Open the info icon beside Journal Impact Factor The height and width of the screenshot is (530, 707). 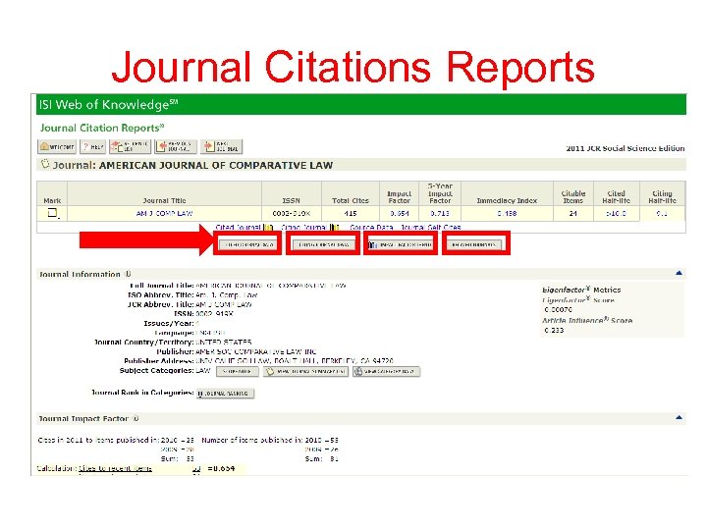pyautogui.click(x=136, y=419)
